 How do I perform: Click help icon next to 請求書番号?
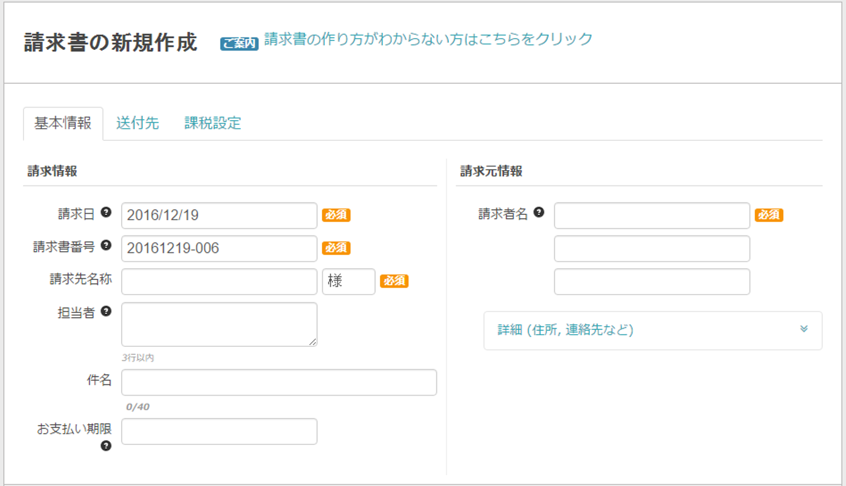click(x=106, y=245)
